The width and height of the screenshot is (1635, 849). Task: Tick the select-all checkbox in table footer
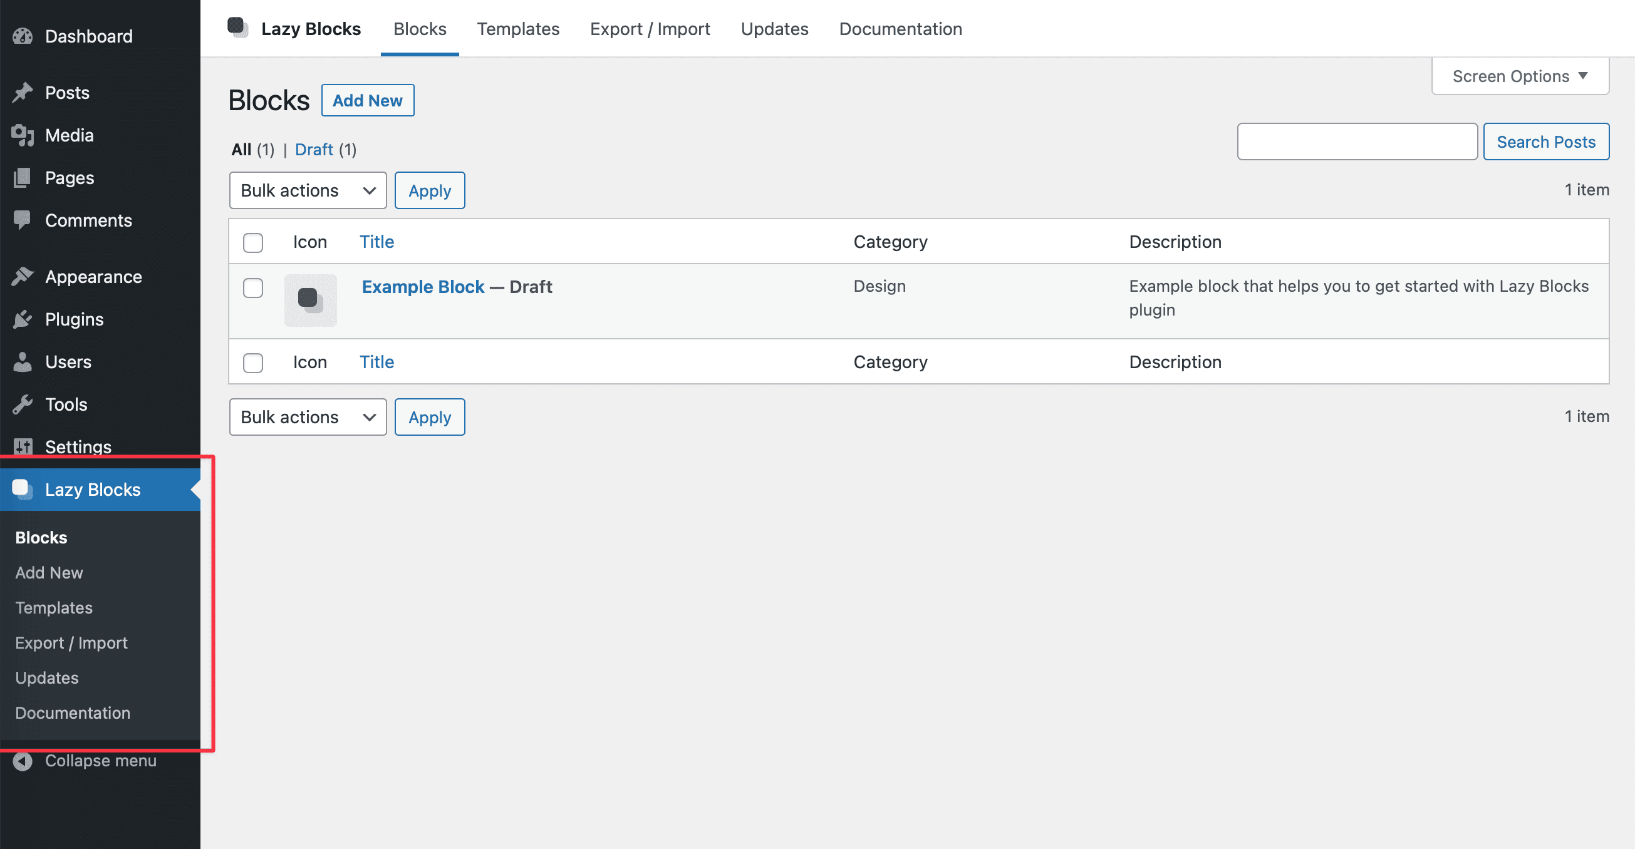pos(252,363)
